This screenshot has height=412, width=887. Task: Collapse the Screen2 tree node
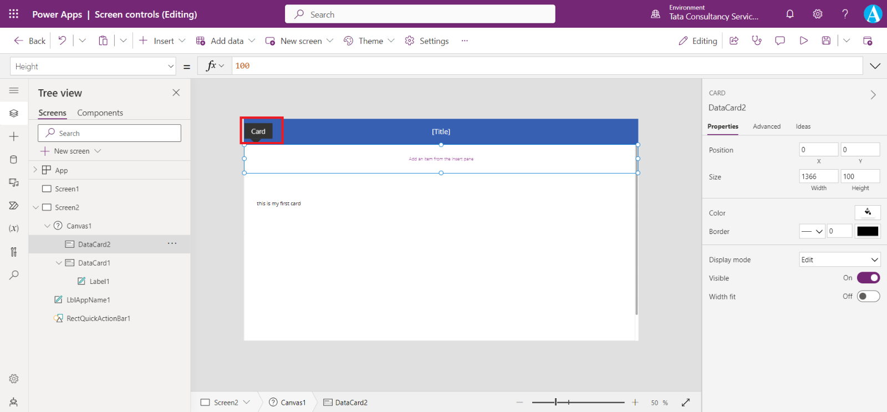35,207
